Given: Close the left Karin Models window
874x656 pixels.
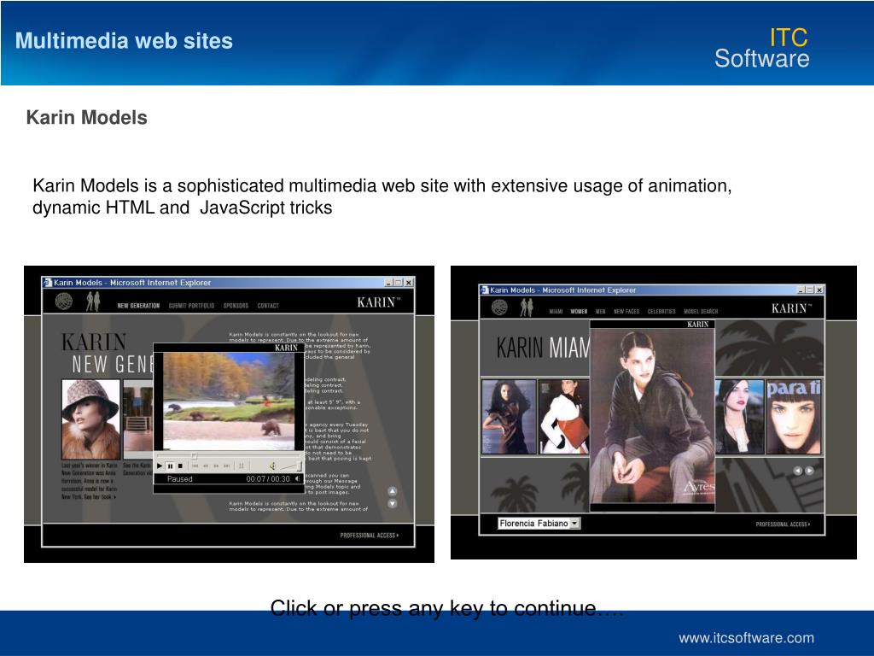Looking at the screenshot, I should pyautogui.click(x=409, y=283).
